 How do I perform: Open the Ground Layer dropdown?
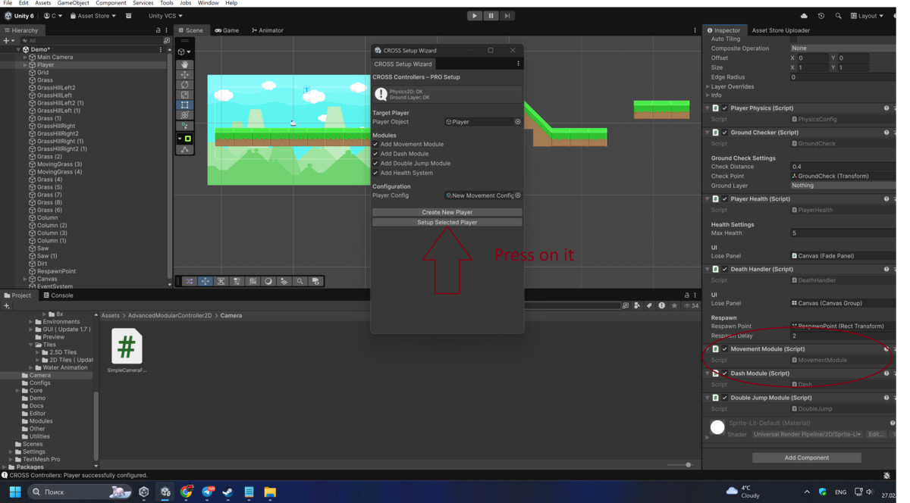[x=843, y=186]
